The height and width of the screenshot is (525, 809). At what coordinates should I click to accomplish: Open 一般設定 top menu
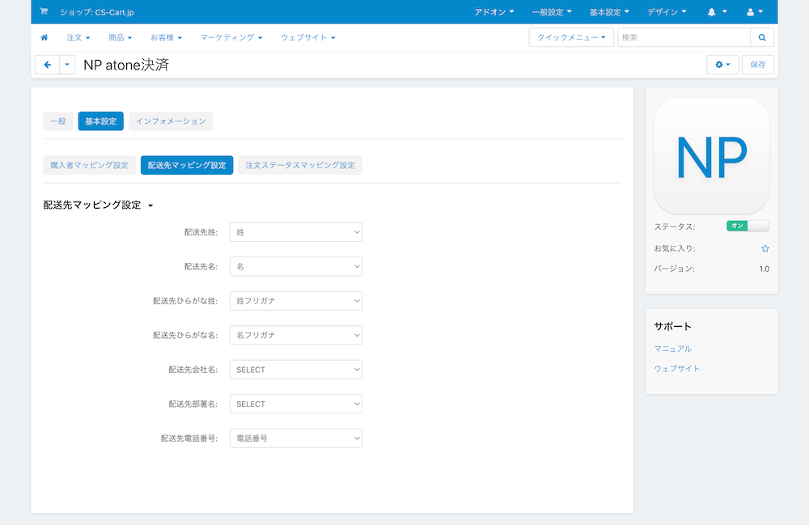[552, 12]
